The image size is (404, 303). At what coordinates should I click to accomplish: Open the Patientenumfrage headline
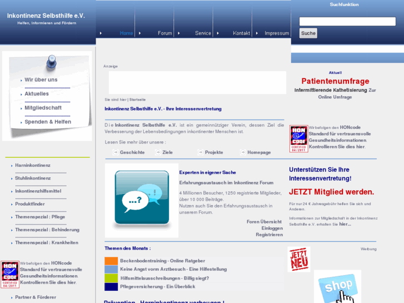click(335, 81)
